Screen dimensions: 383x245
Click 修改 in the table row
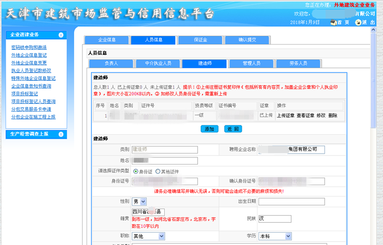tap(321, 115)
